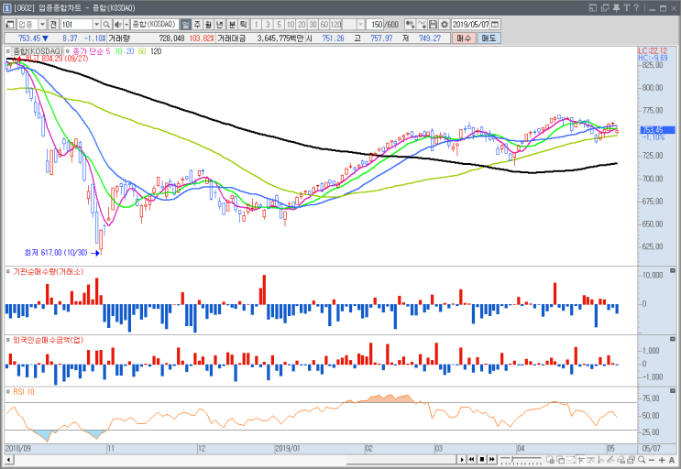Select the 60 interval button
Viewport: 681px width, 469px height.
pyautogui.click(x=324, y=25)
